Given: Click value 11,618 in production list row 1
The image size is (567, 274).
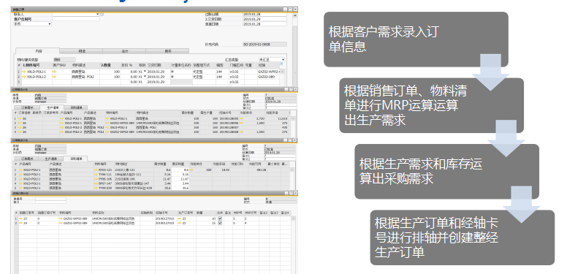Looking at the screenshot, I should tap(283, 118).
